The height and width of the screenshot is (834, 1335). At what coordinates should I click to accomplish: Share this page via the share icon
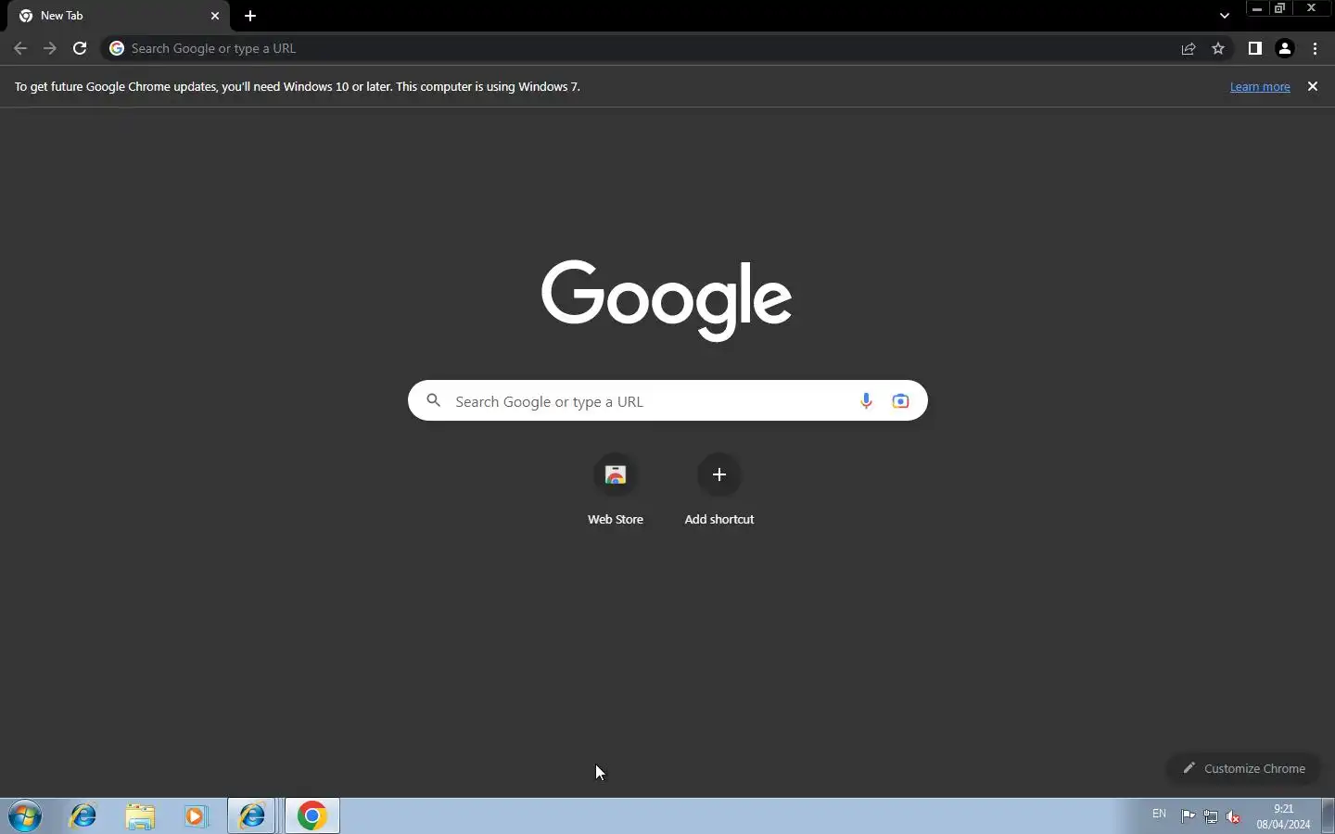[x=1189, y=48]
